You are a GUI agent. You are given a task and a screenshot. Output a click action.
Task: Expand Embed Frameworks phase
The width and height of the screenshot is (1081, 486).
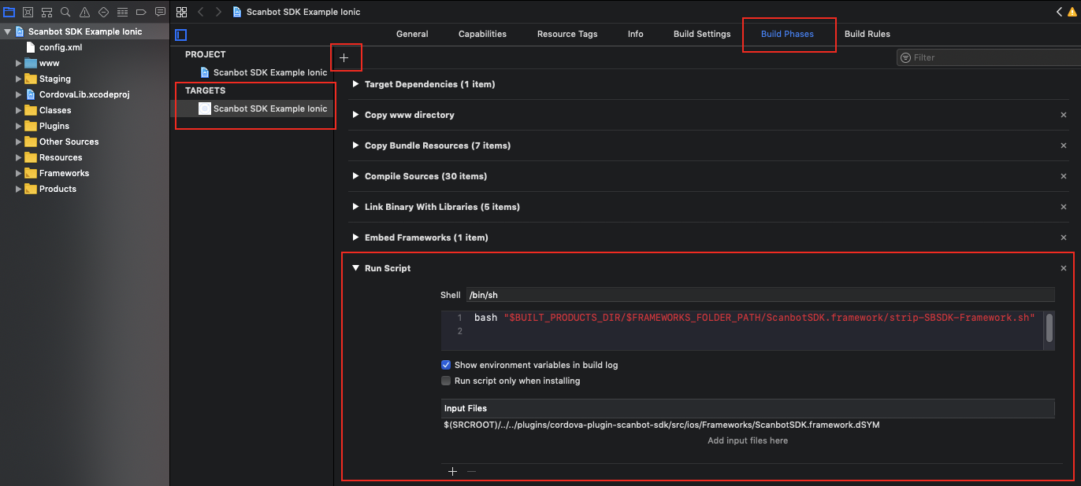click(x=356, y=237)
